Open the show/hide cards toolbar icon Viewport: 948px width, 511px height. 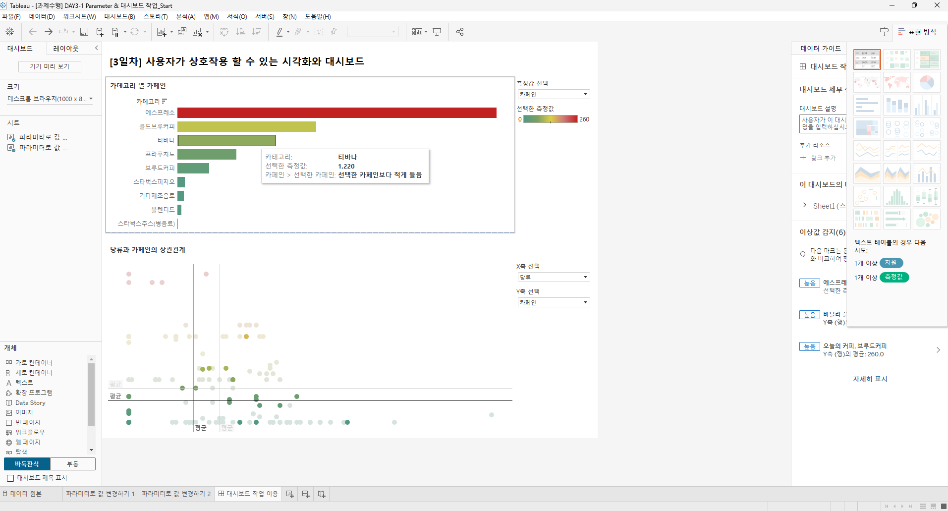pos(417,32)
